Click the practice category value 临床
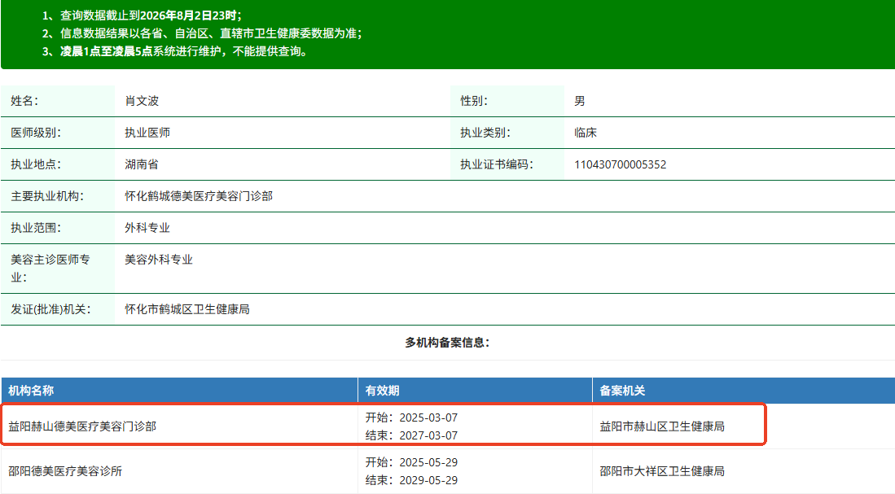Image resolution: width=895 pixels, height=494 pixels. 585,133
